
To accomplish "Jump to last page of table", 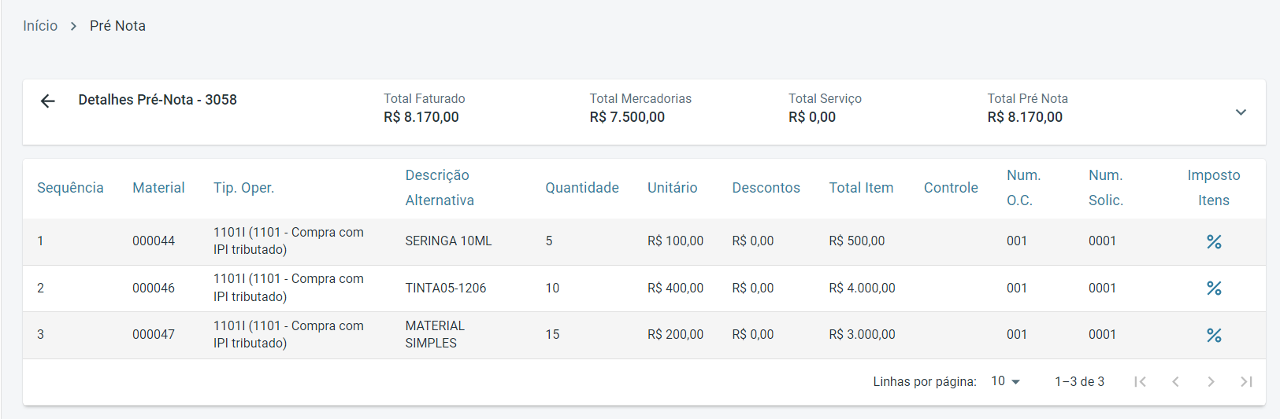I will click(1246, 382).
